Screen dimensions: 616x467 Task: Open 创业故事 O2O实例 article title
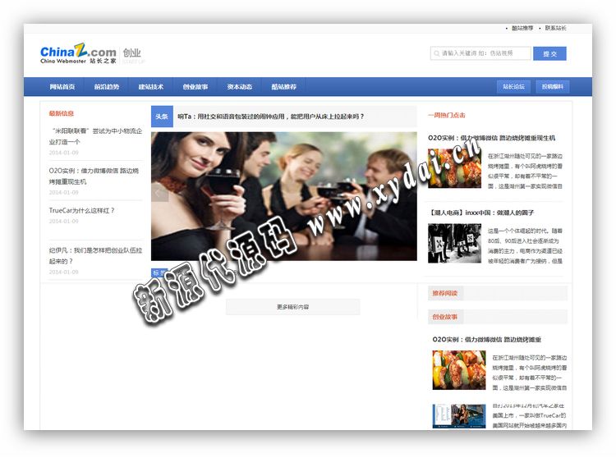point(487,340)
